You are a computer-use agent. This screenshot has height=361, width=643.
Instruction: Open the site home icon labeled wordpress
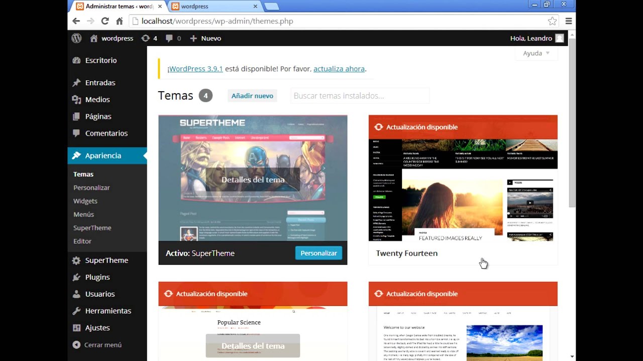[x=93, y=38]
